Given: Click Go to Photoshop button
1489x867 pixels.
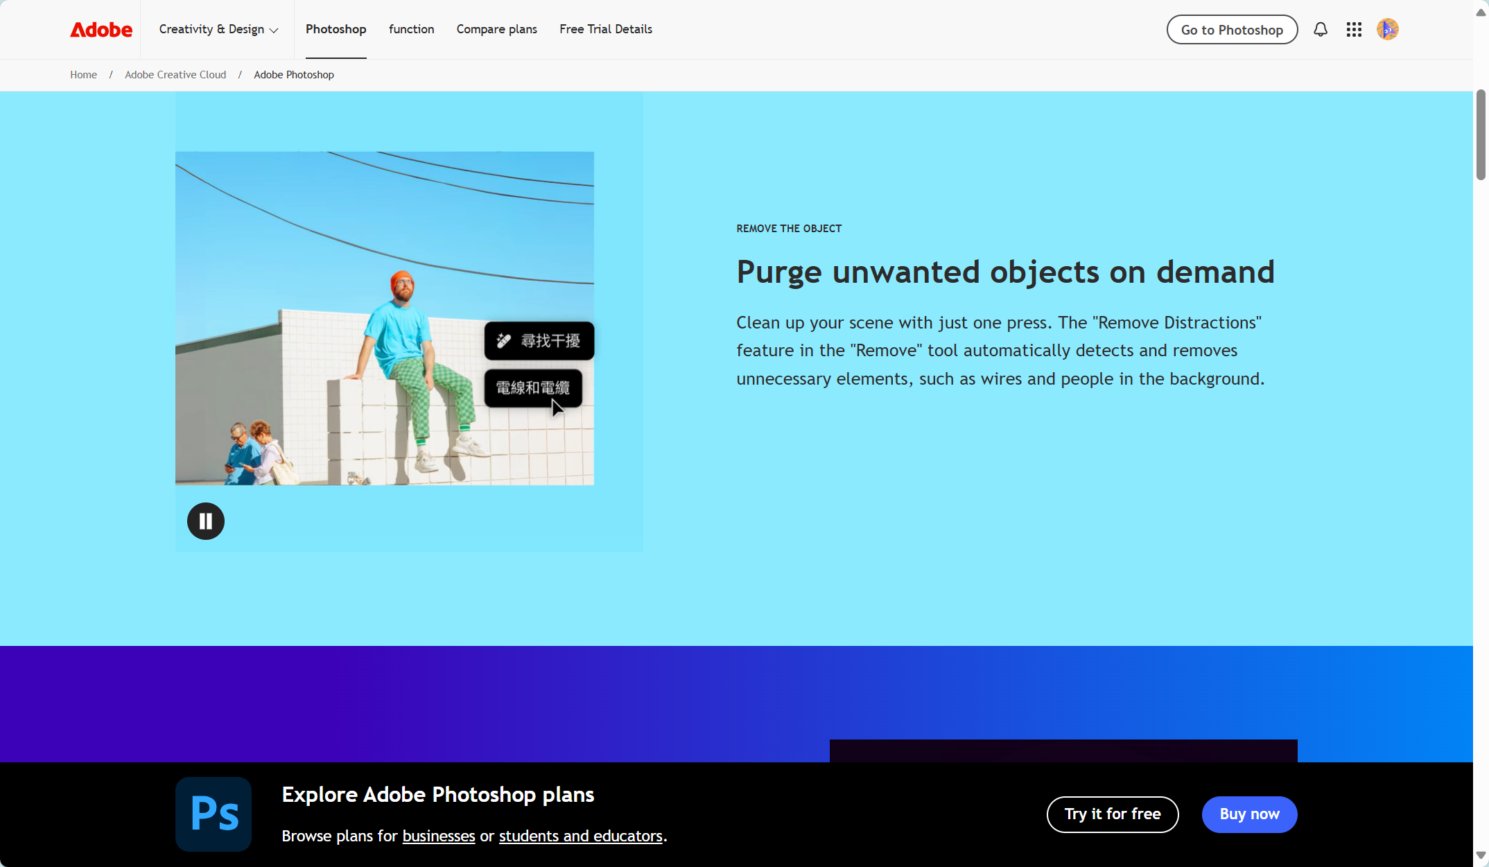Looking at the screenshot, I should [1232, 29].
